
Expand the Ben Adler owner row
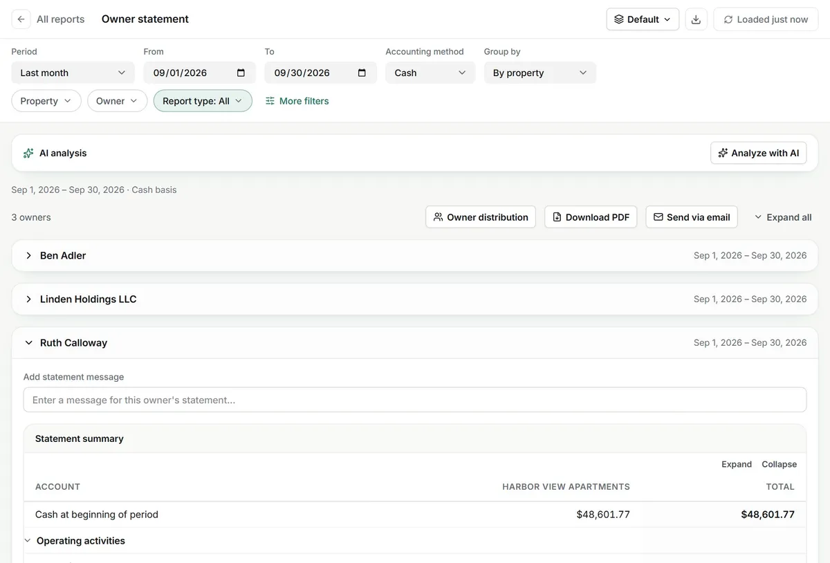pos(415,256)
